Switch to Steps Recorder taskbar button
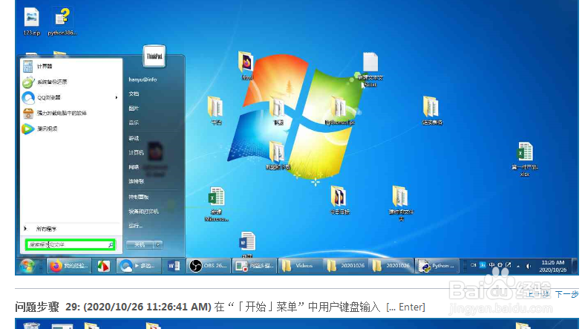 255,266
